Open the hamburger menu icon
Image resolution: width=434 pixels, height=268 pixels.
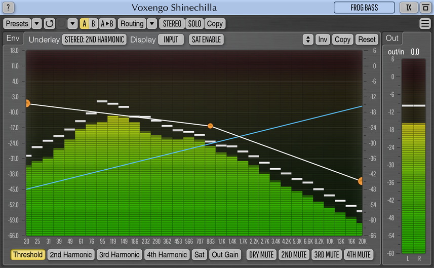[425, 23]
